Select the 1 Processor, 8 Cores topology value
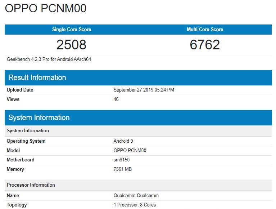The width and height of the screenshot is (276, 209). pyautogui.click(x=135, y=205)
